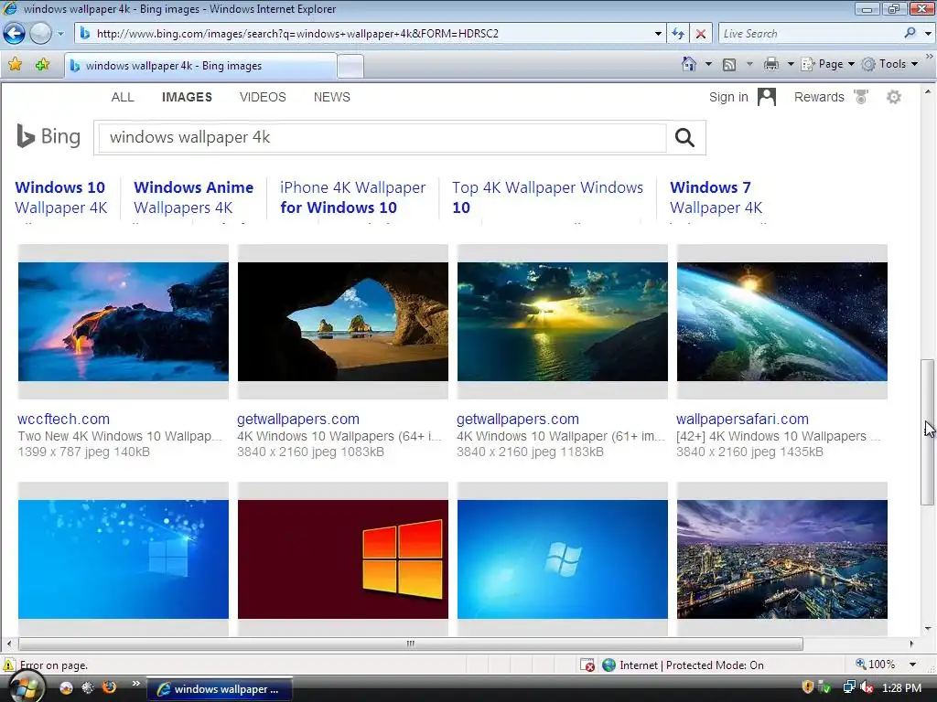Click the Print icon

click(771, 64)
